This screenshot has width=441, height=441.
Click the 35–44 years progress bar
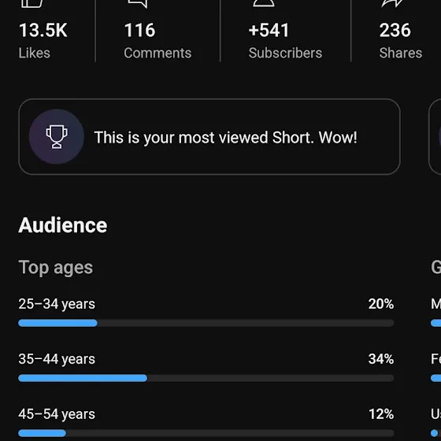(x=206, y=378)
